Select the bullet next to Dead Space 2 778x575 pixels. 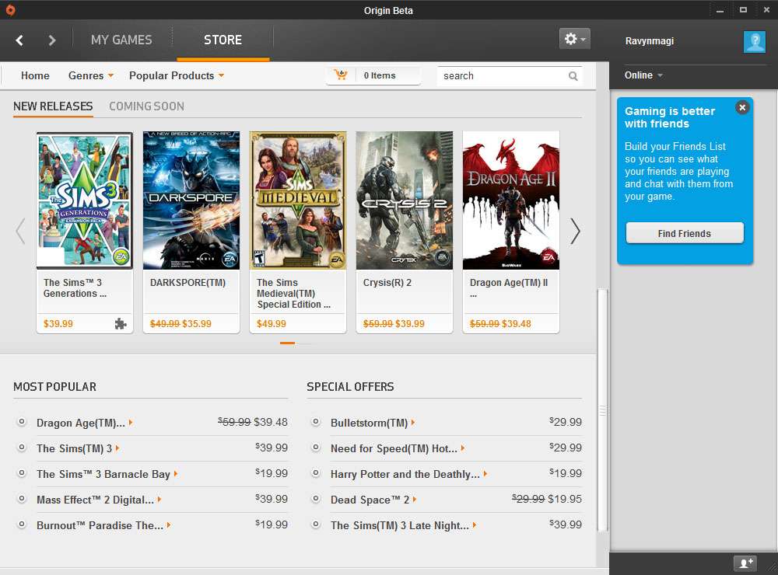[316, 500]
